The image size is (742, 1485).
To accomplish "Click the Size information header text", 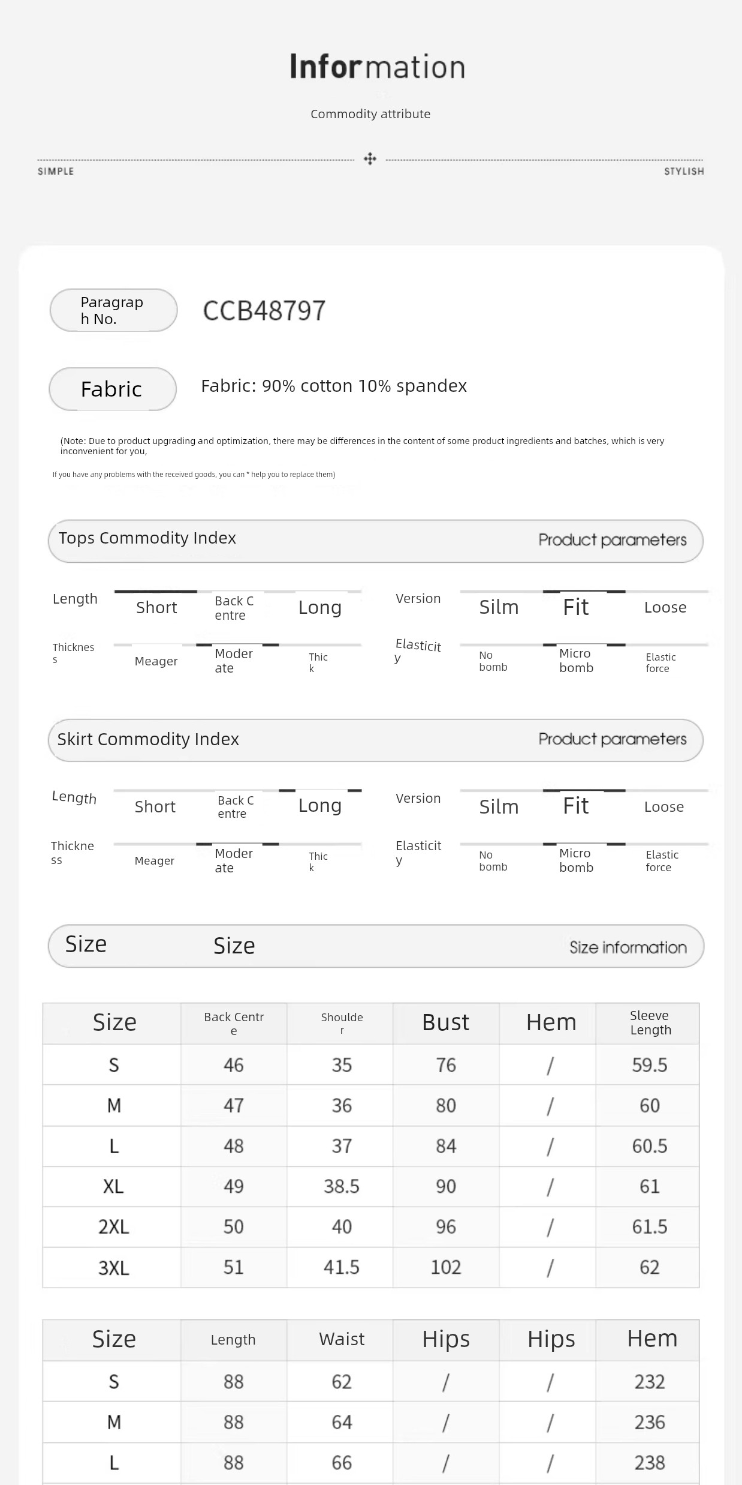I will (628, 947).
